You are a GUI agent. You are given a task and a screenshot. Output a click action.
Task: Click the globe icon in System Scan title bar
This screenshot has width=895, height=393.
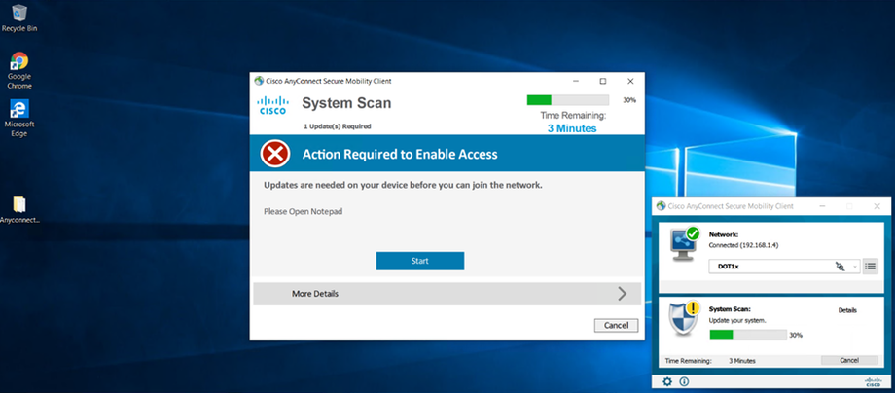pos(259,81)
